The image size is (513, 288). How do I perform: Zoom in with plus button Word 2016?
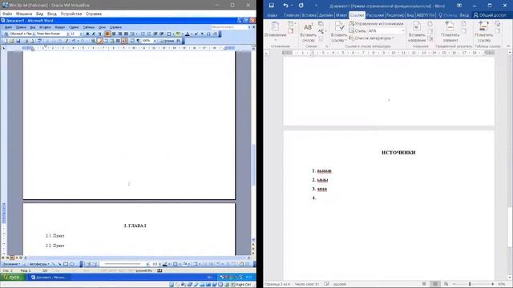pyautogui.click(x=492, y=284)
